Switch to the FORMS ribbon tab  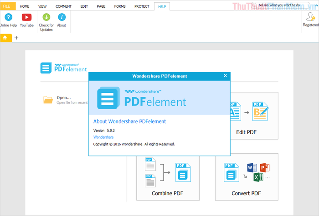coord(120,6)
